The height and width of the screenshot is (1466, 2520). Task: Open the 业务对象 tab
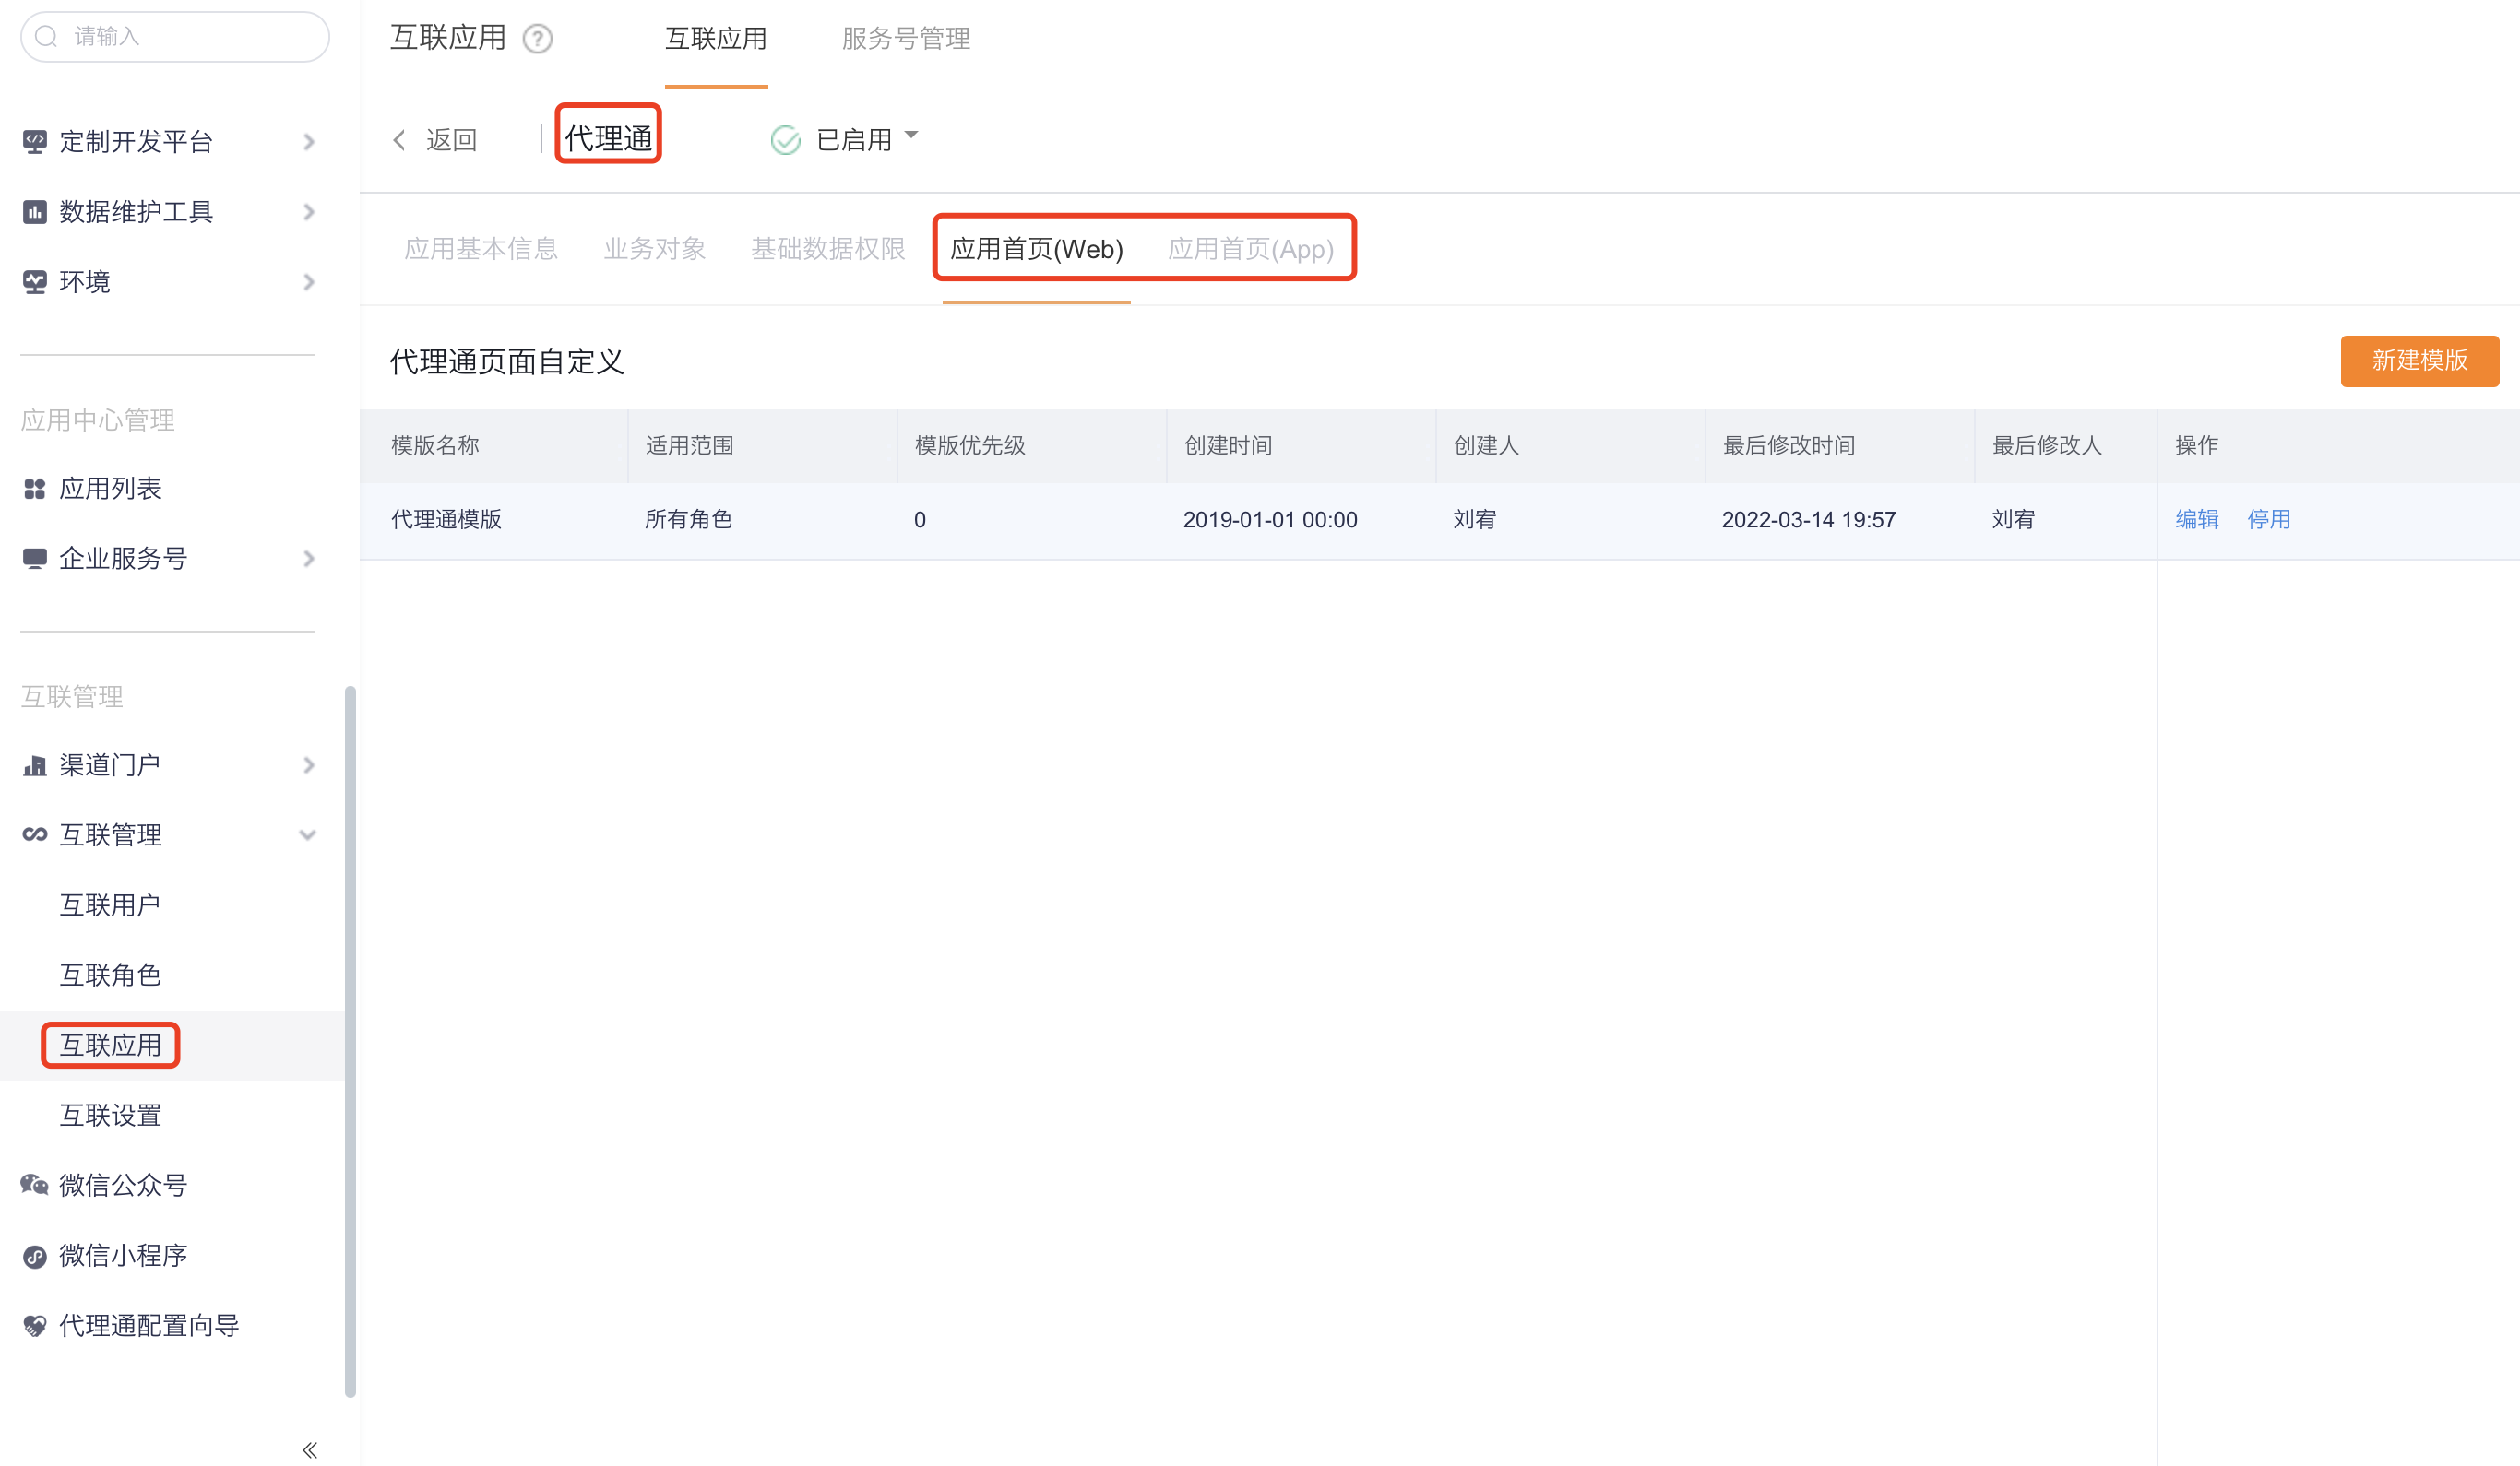pos(654,249)
